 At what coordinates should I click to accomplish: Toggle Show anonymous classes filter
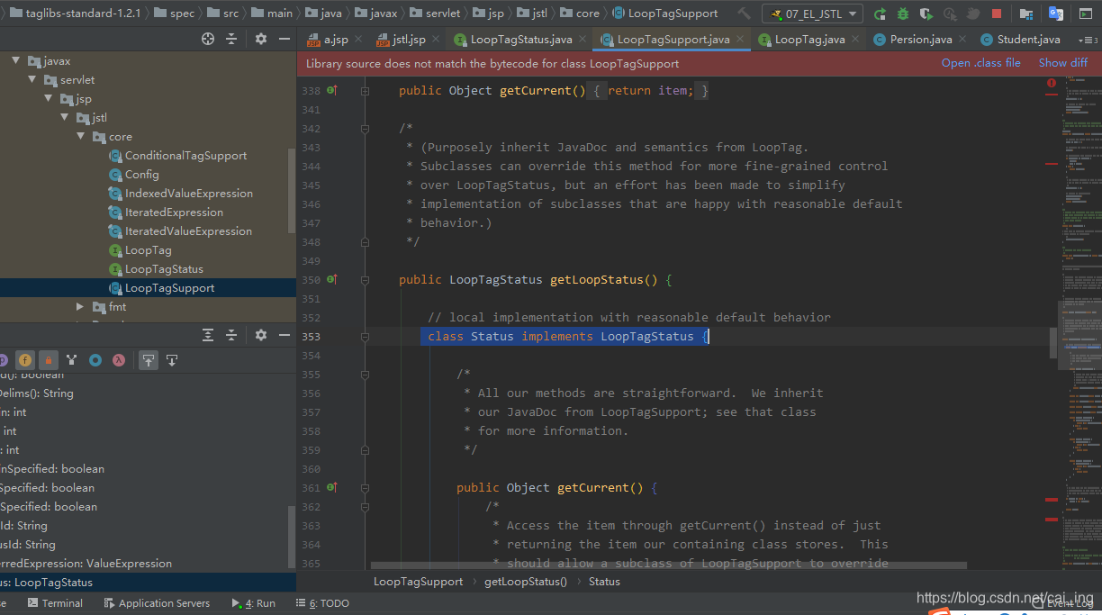(95, 360)
